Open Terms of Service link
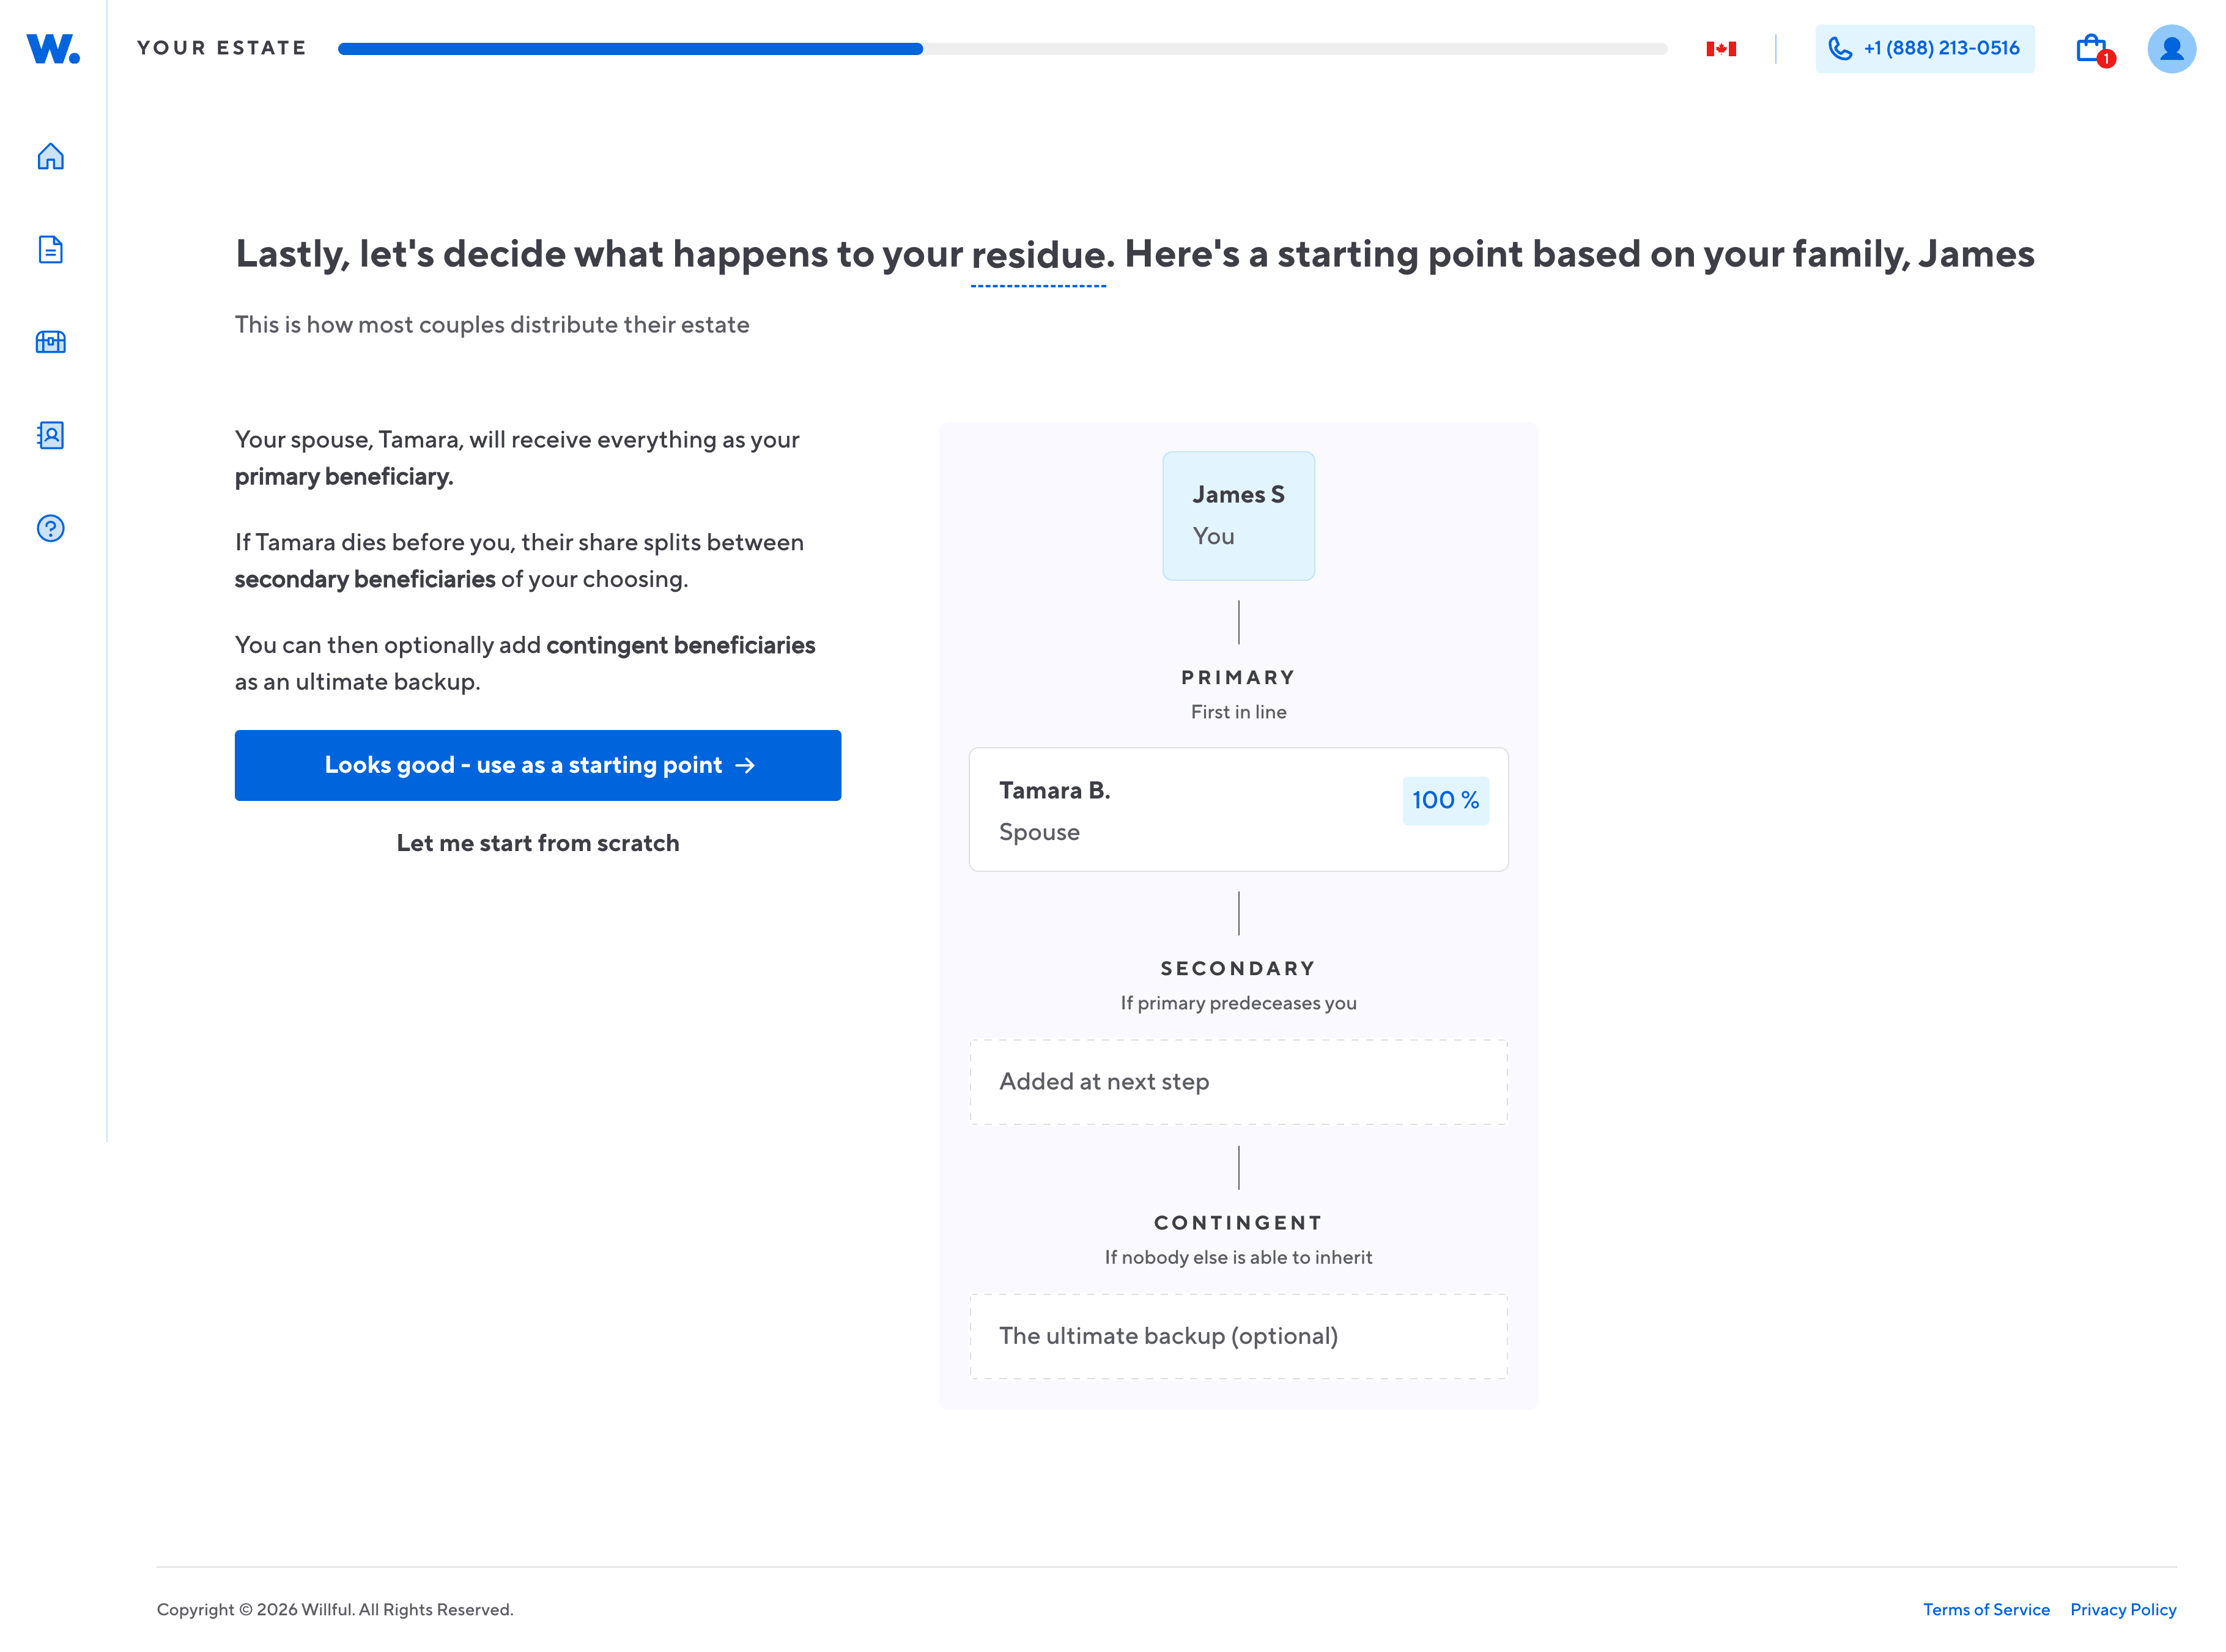This screenshot has height=1652, width=2226. [x=1987, y=1610]
